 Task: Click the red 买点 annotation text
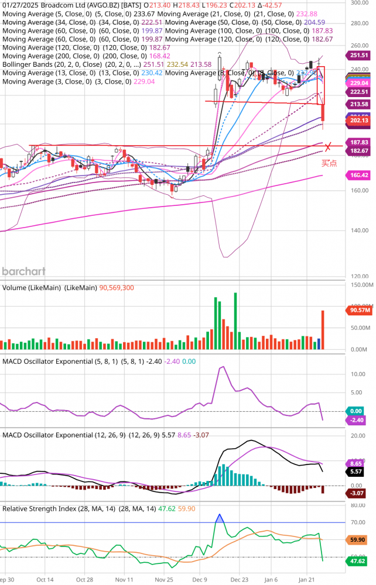329,163
